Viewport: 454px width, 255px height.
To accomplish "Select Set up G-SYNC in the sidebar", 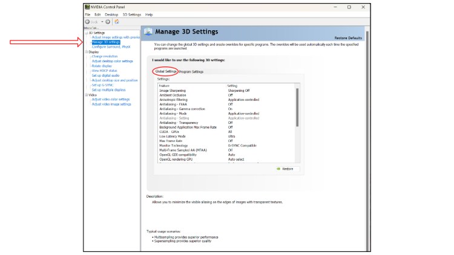I will (x=104, y=85).
